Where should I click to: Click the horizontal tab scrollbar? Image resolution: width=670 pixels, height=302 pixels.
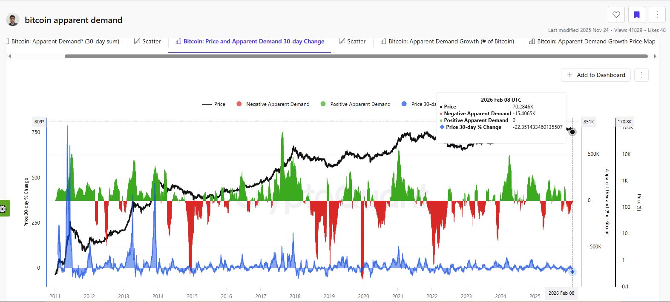coord(356,56)
